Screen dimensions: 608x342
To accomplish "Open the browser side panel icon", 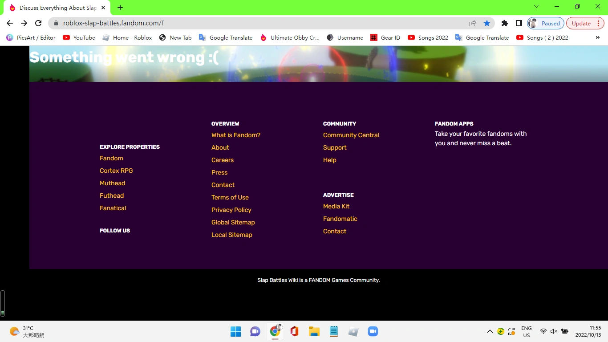I will click(519, 23).
